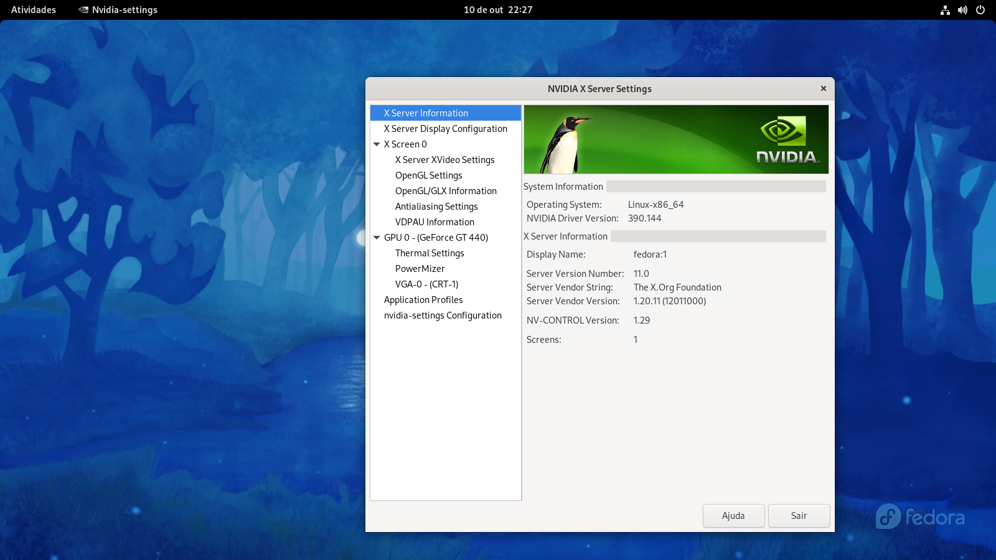Click the server version number 11.0
The height and width of the screenshot is (560, 996).
click(641, 274)
